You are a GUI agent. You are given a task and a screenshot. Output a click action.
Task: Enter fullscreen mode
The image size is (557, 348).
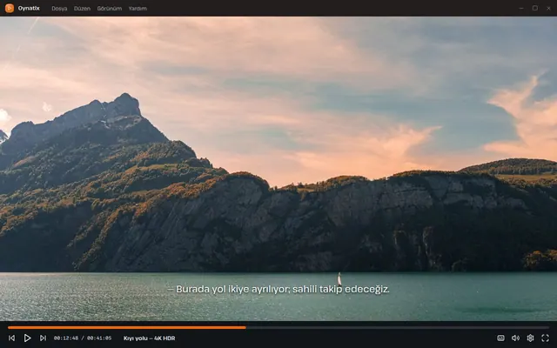[x=546, y=338]
